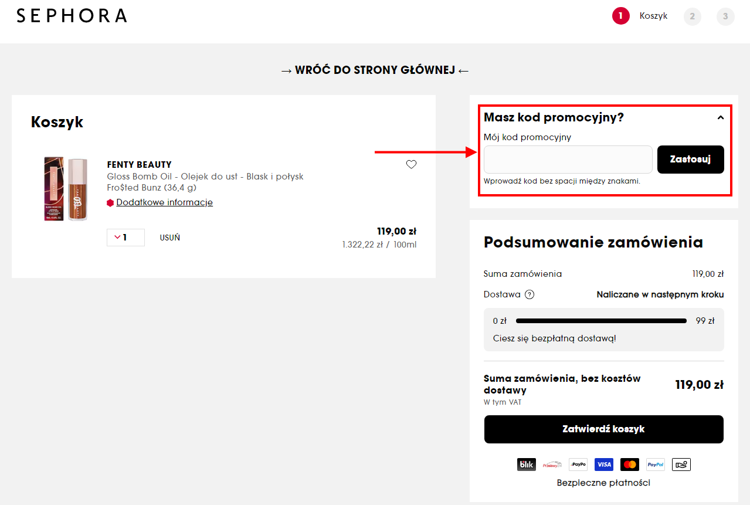Click the Mastercard payment icon
This screenshot has width=750, height=505.
[630, 465]
